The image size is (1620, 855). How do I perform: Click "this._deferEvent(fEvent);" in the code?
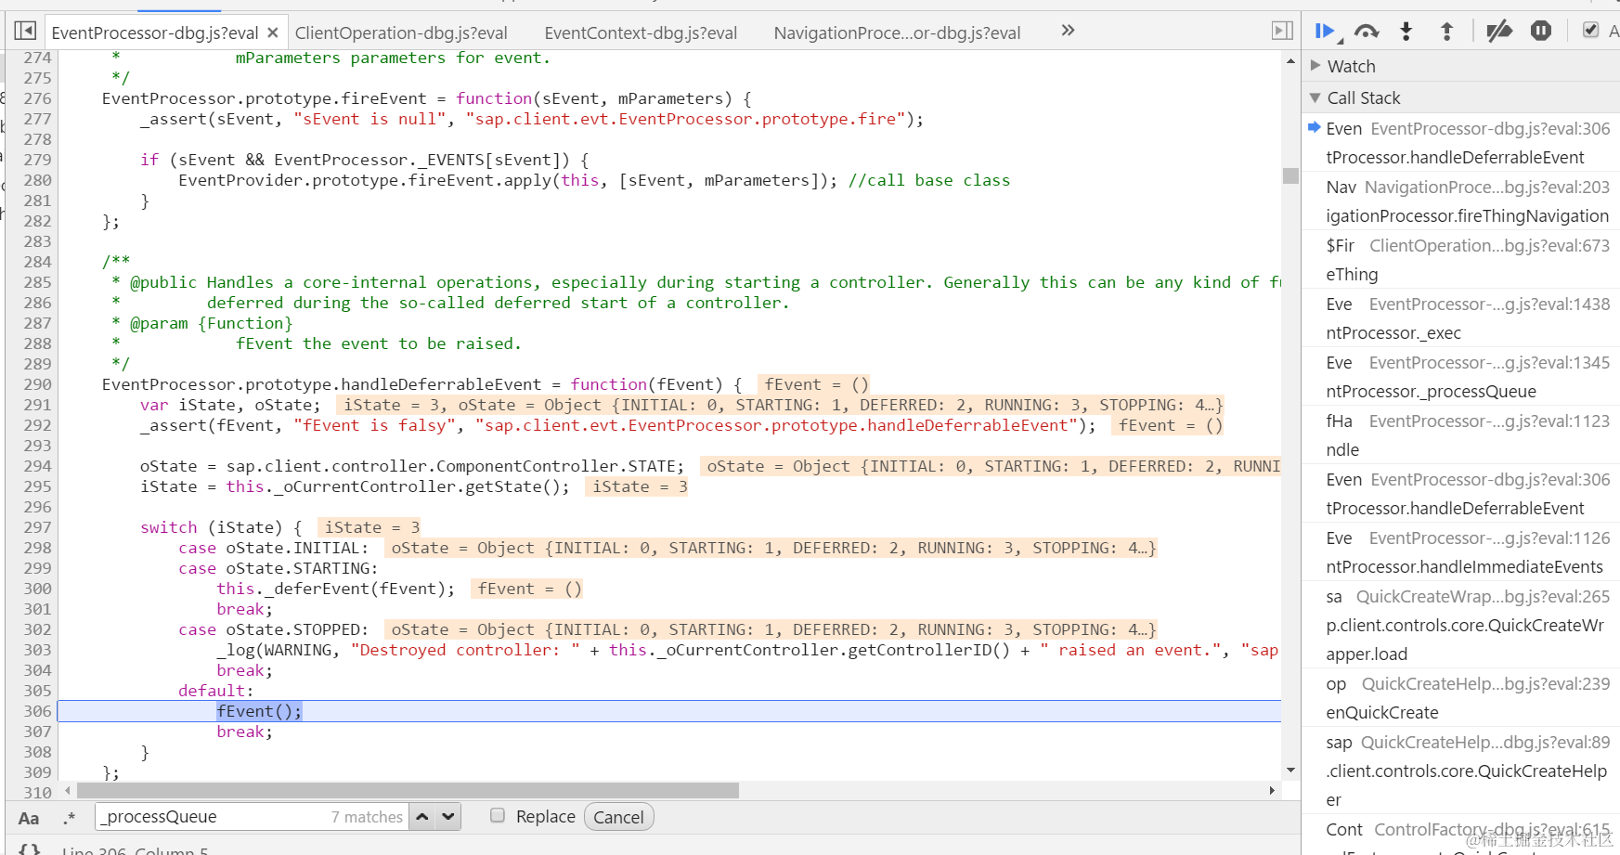click(336, 589)
